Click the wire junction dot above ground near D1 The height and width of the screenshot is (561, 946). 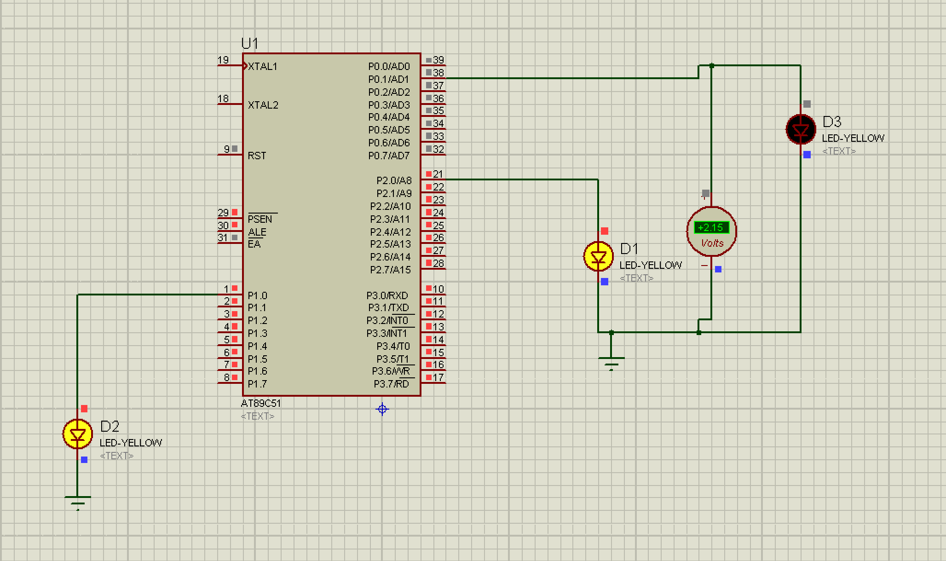click(611, 332)
